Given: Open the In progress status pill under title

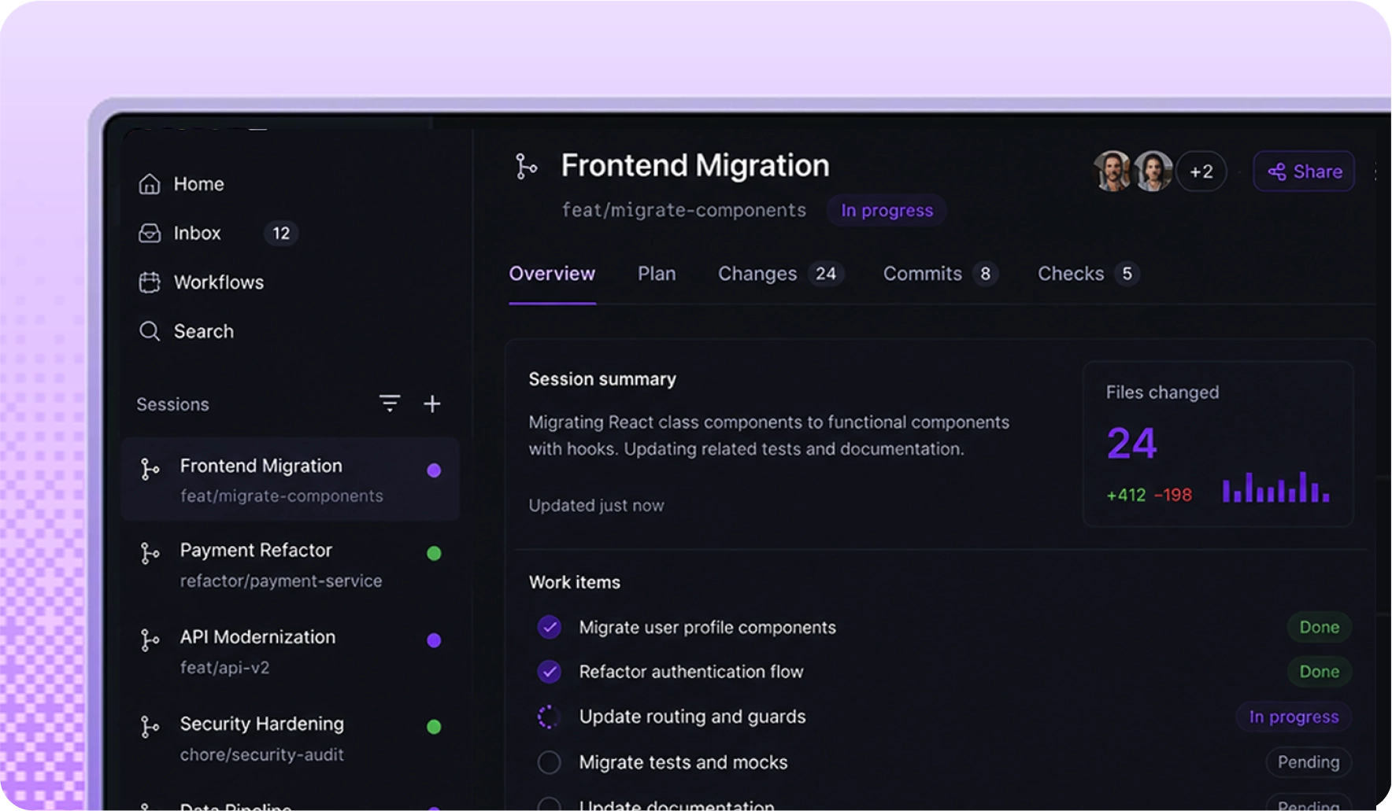Looking at the screenshot, I should [887, 210].
